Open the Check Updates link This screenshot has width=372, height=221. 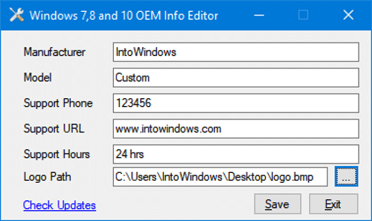60,205
